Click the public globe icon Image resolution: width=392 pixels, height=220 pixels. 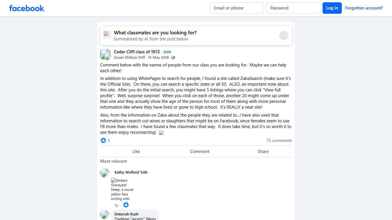click(173, 58)
